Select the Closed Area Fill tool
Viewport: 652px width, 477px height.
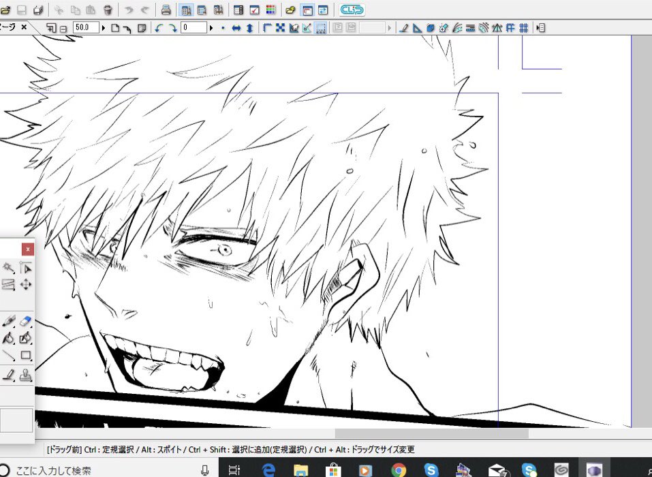pos(26,338)
